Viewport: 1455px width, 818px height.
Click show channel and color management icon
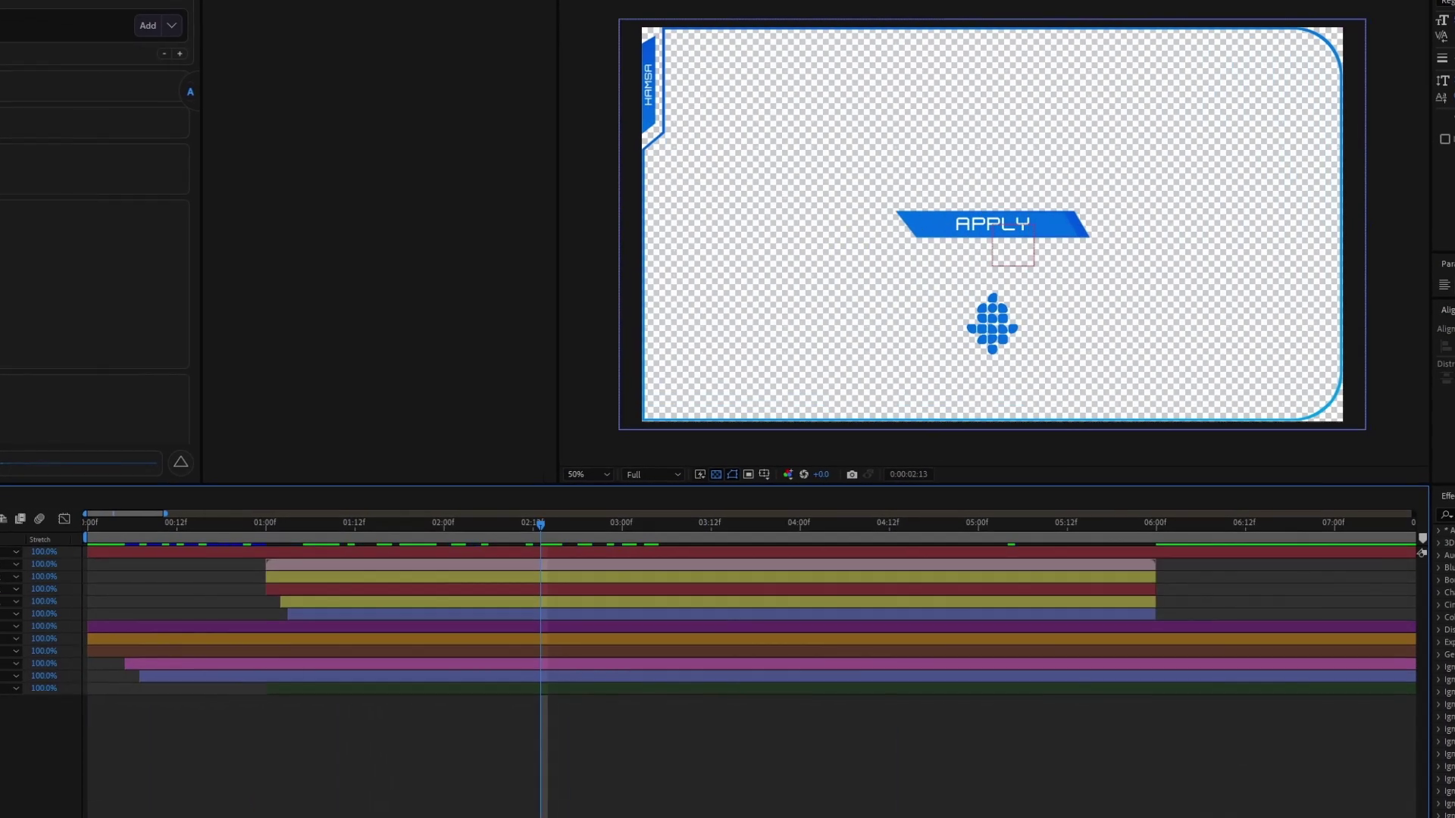pos(788,474)
